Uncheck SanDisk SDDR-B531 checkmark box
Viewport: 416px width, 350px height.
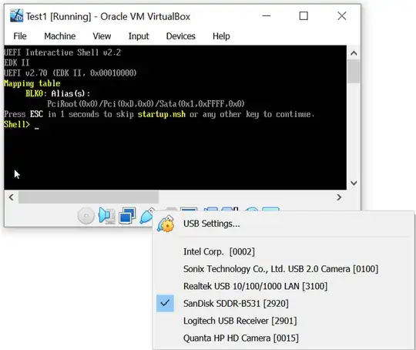[166, 303]
